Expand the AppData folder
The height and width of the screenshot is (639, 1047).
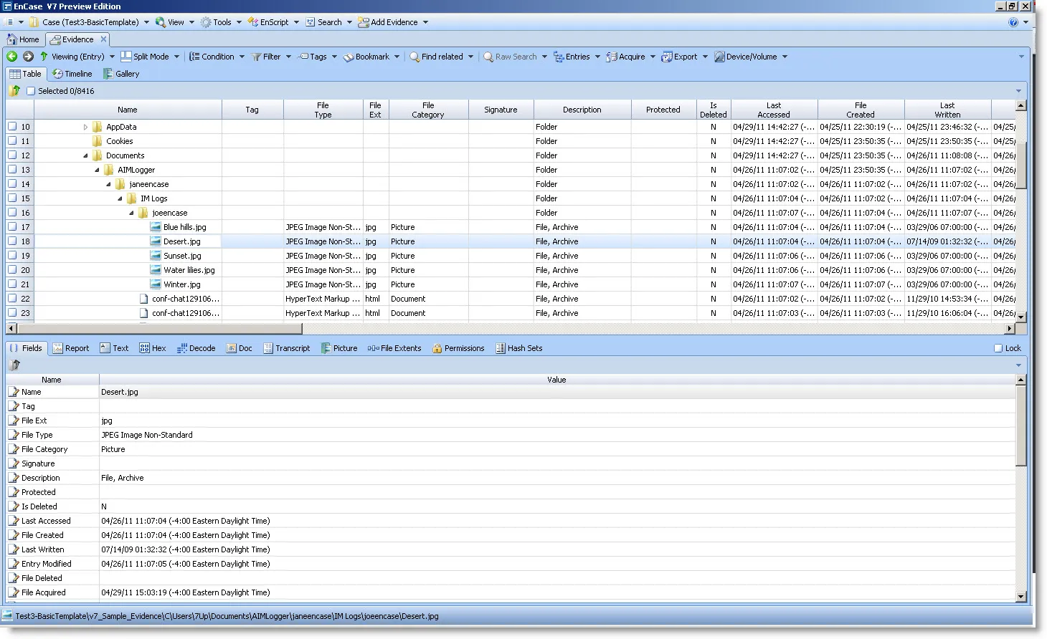(85, 126)
